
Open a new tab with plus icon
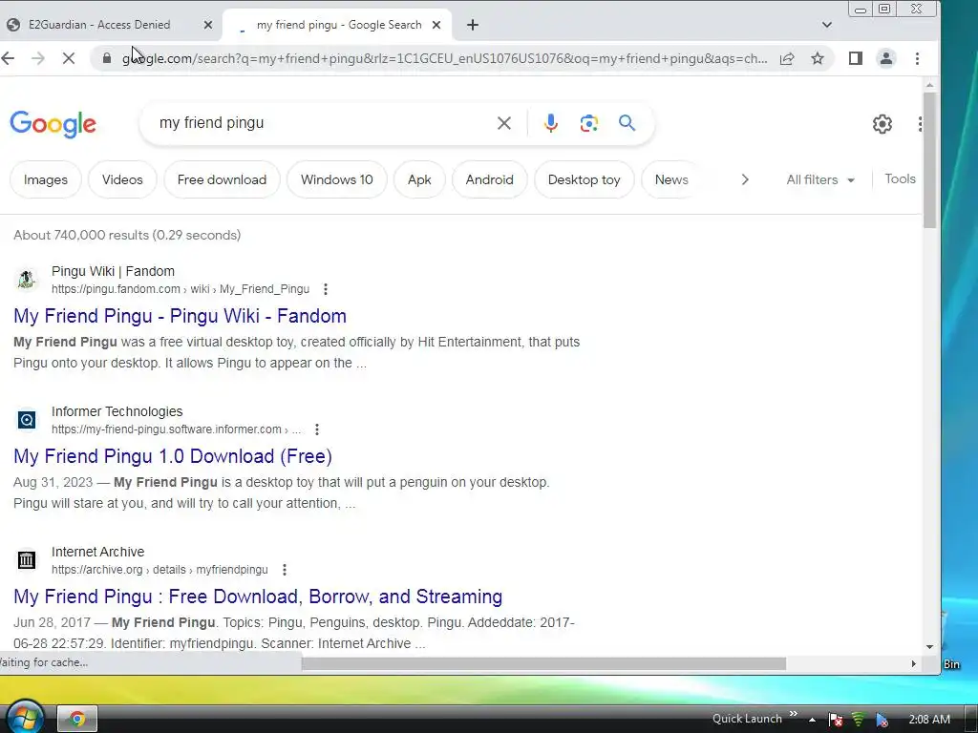coord(473,25)
